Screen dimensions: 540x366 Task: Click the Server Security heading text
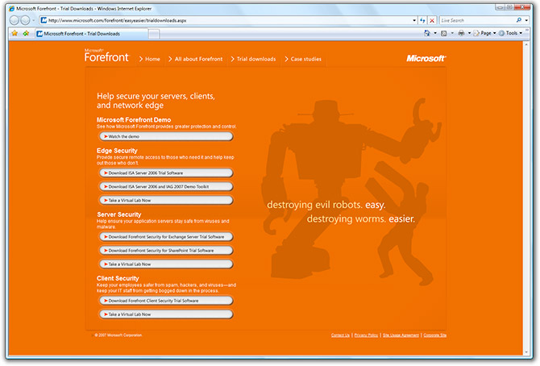pos(119,214)
